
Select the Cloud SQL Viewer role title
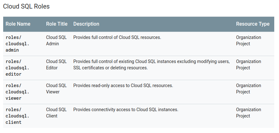[56, 89]
